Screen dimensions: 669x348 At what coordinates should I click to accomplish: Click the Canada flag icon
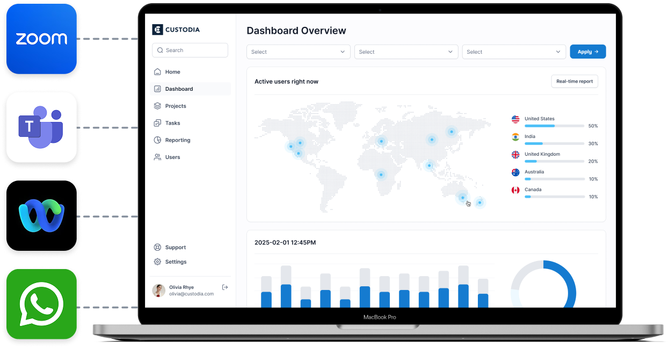click(x=515, y=190)
